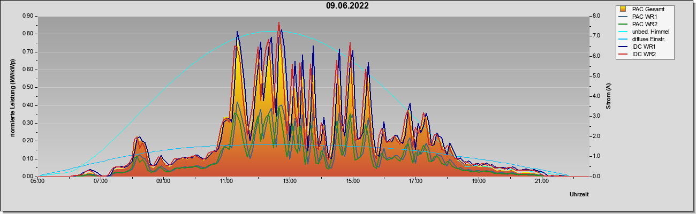The height and width of the screenshot is (214, 696).
Task: Click the 0.90 left axis value
Action: pos(28,16)
